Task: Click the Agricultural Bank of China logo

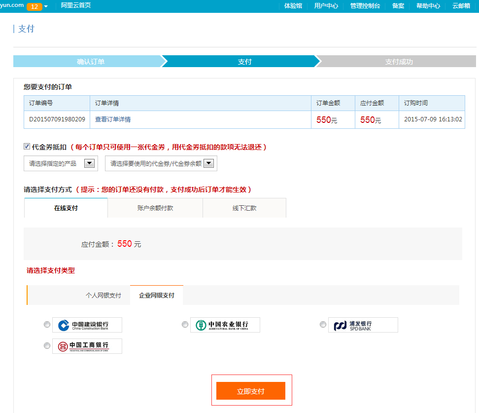Action: (225, 325)
